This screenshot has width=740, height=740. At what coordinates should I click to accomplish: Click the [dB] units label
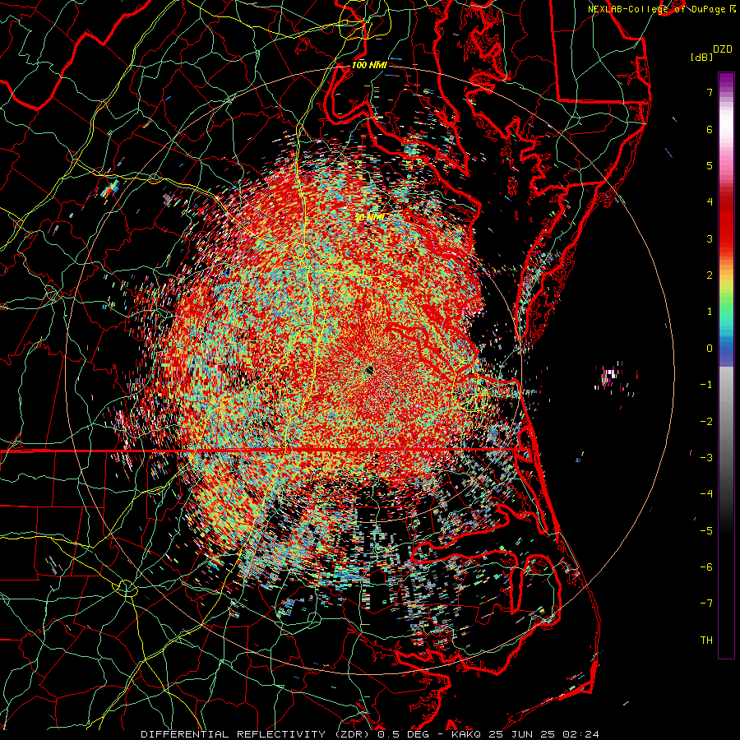(702, 57)
